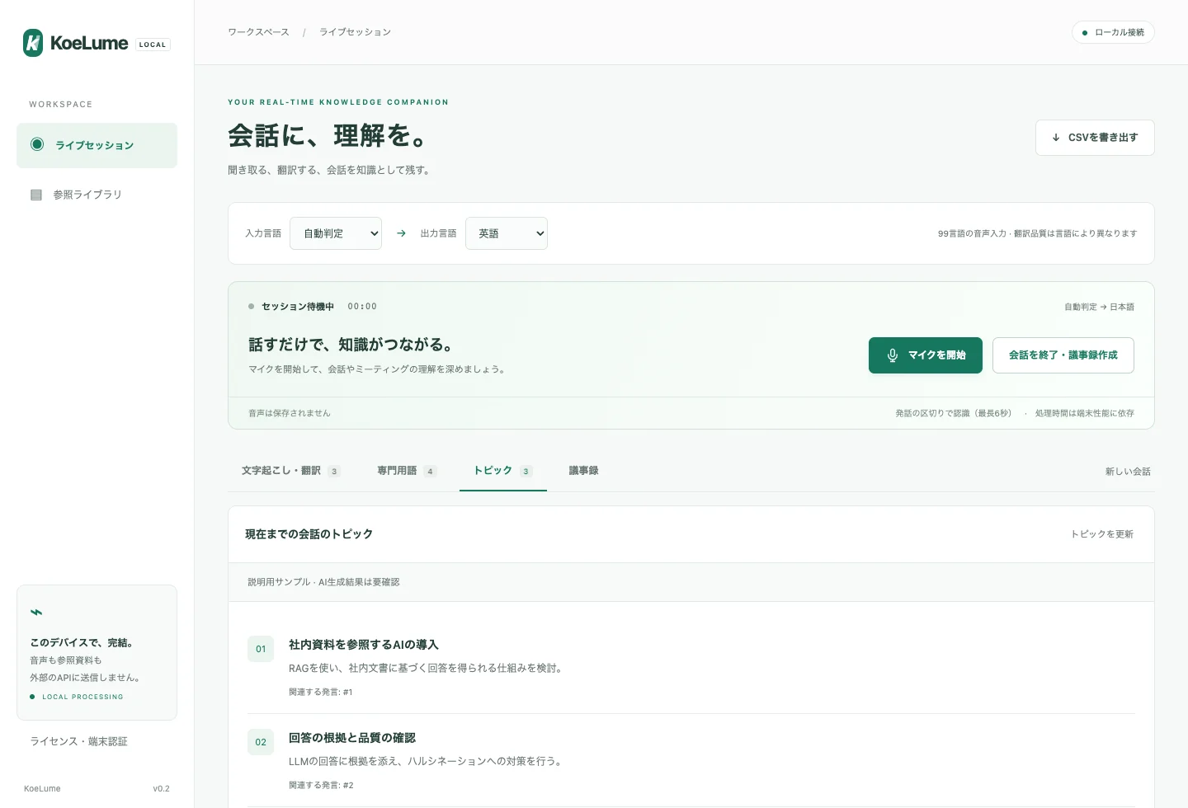The width and height of the screenshot is (1188, 808).
Task: Switch to the 文字起こし・翻訳 tab
Action: 290,471
